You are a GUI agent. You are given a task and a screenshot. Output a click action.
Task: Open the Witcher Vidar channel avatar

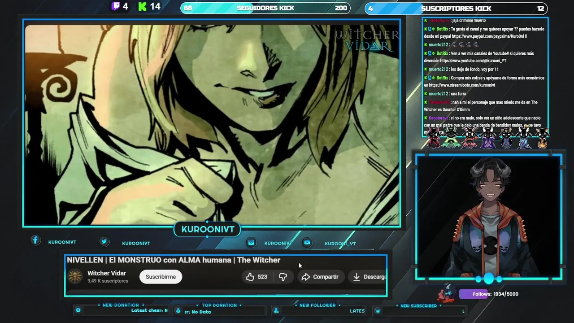click(75, 277)
